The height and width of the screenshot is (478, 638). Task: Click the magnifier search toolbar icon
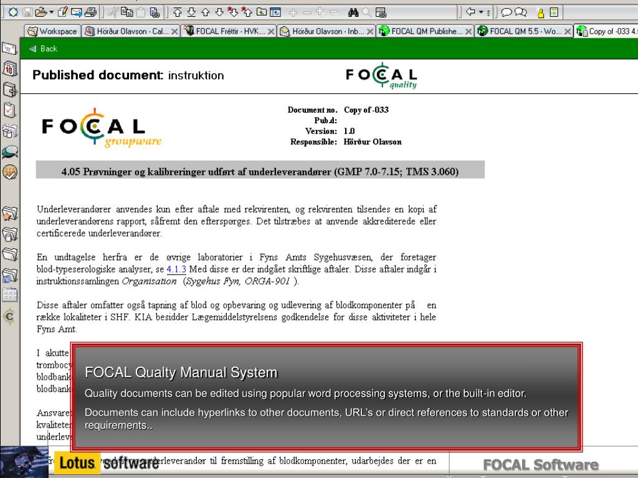coord(366,12)
